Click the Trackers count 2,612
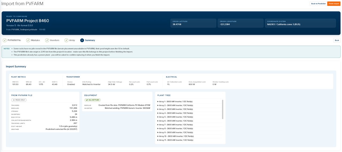 point(75,105)
